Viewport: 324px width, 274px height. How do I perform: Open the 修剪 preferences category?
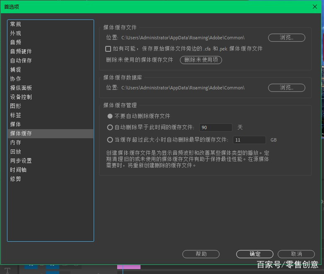tap(51, 179)
